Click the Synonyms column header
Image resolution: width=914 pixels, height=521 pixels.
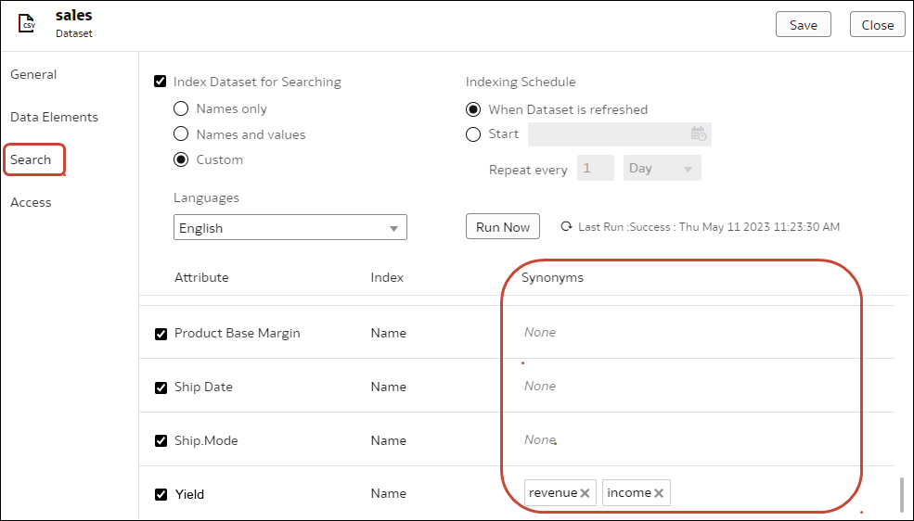[x=552, y=278]
